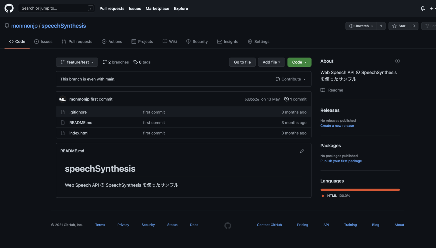Open the Terms footer link
436x248 pixels.
tap(100, 225)
